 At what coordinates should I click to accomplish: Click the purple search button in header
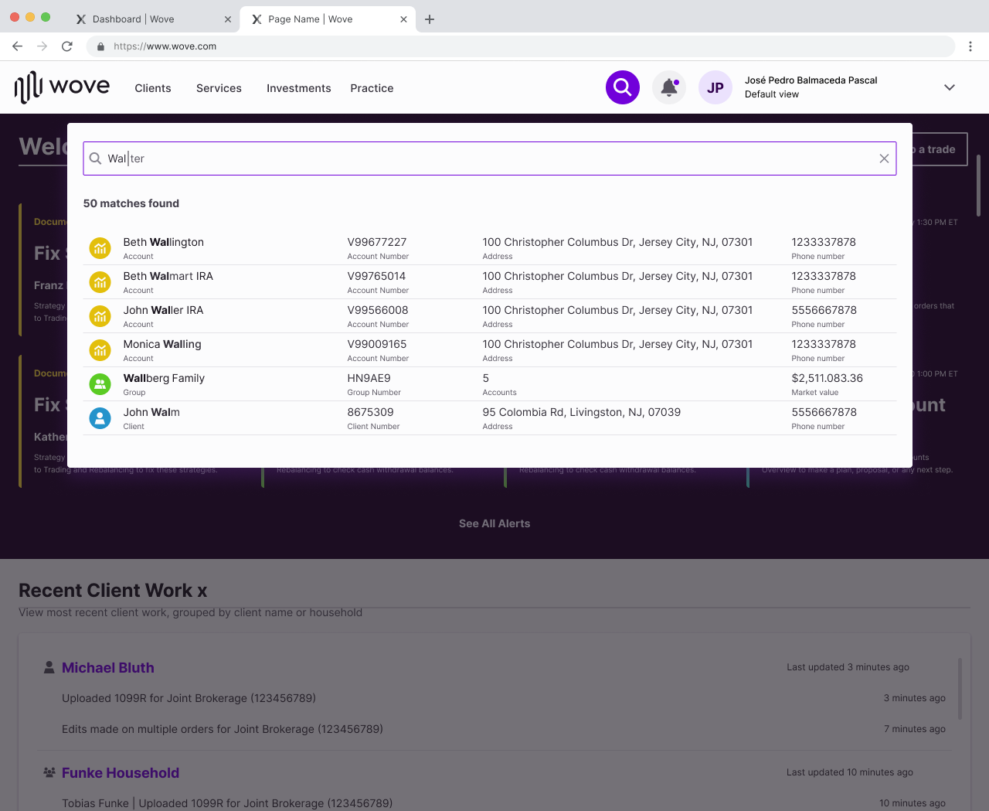[x=622, y=87]
